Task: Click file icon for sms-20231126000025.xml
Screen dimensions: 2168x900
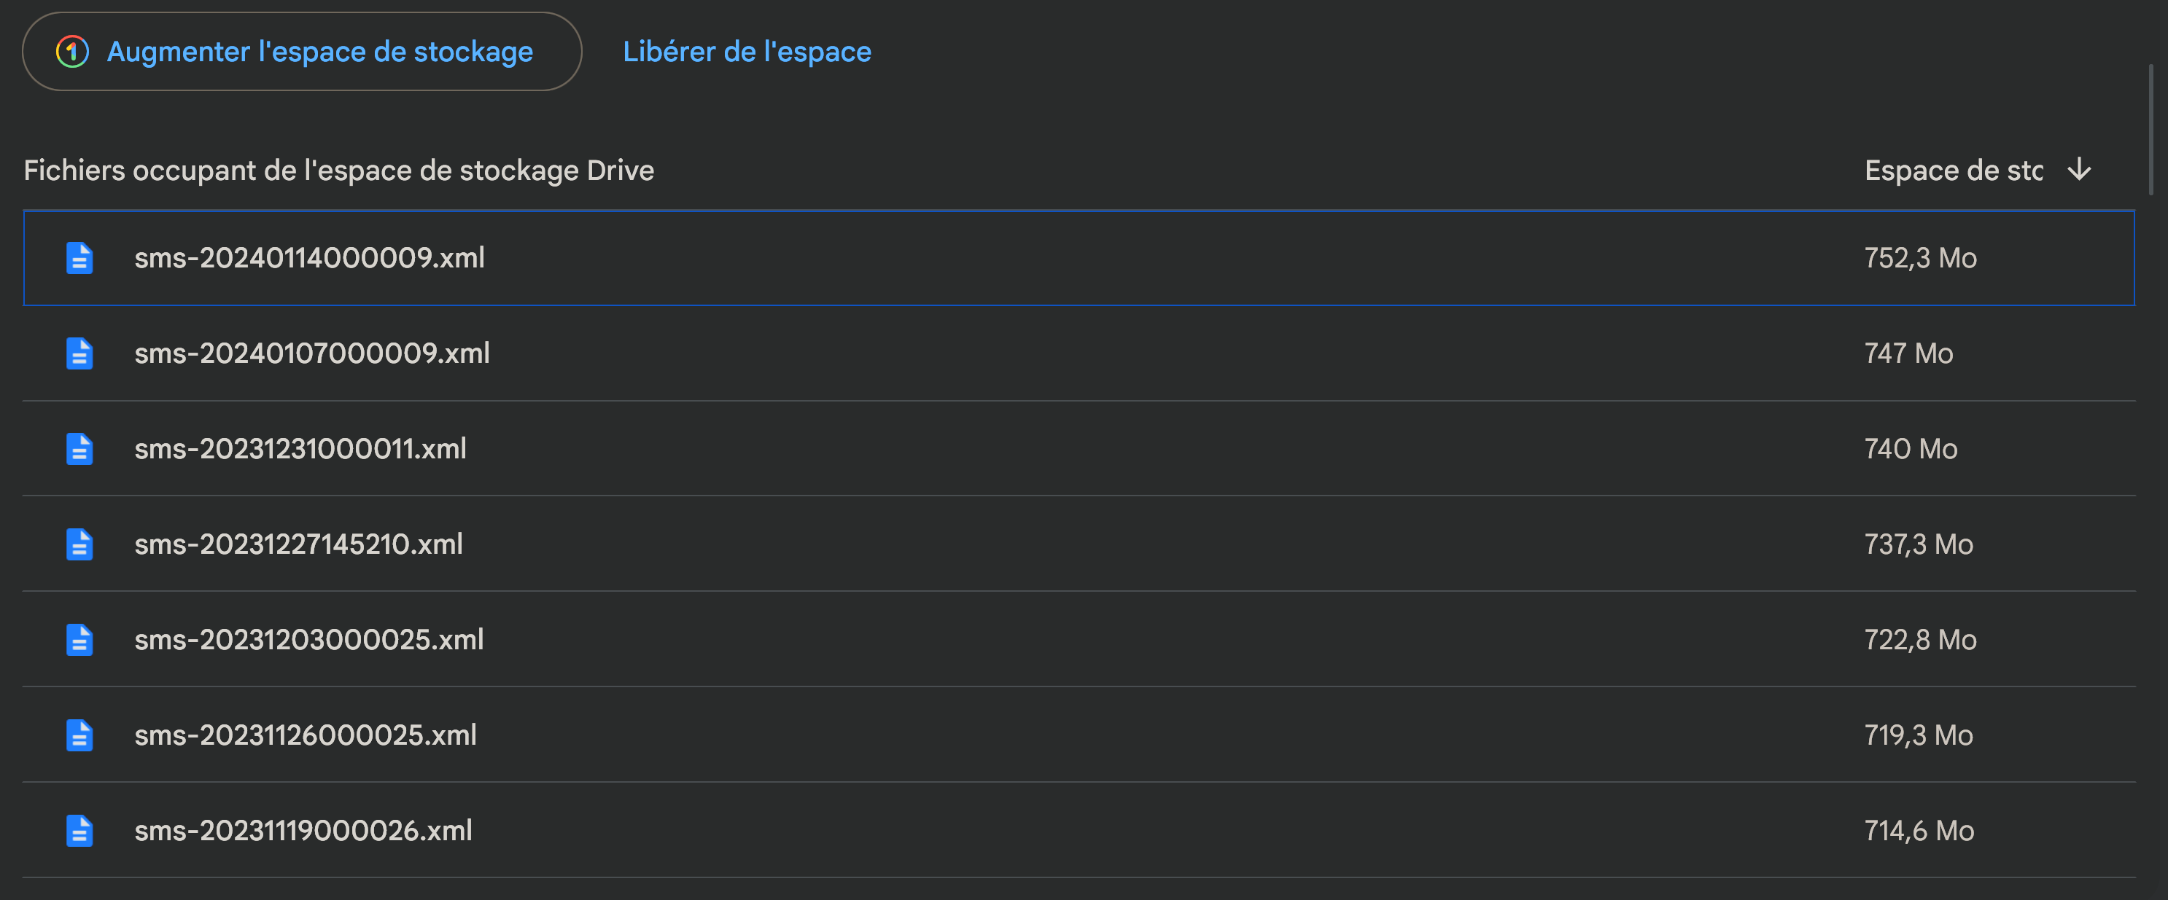Action: click(79, 735)
